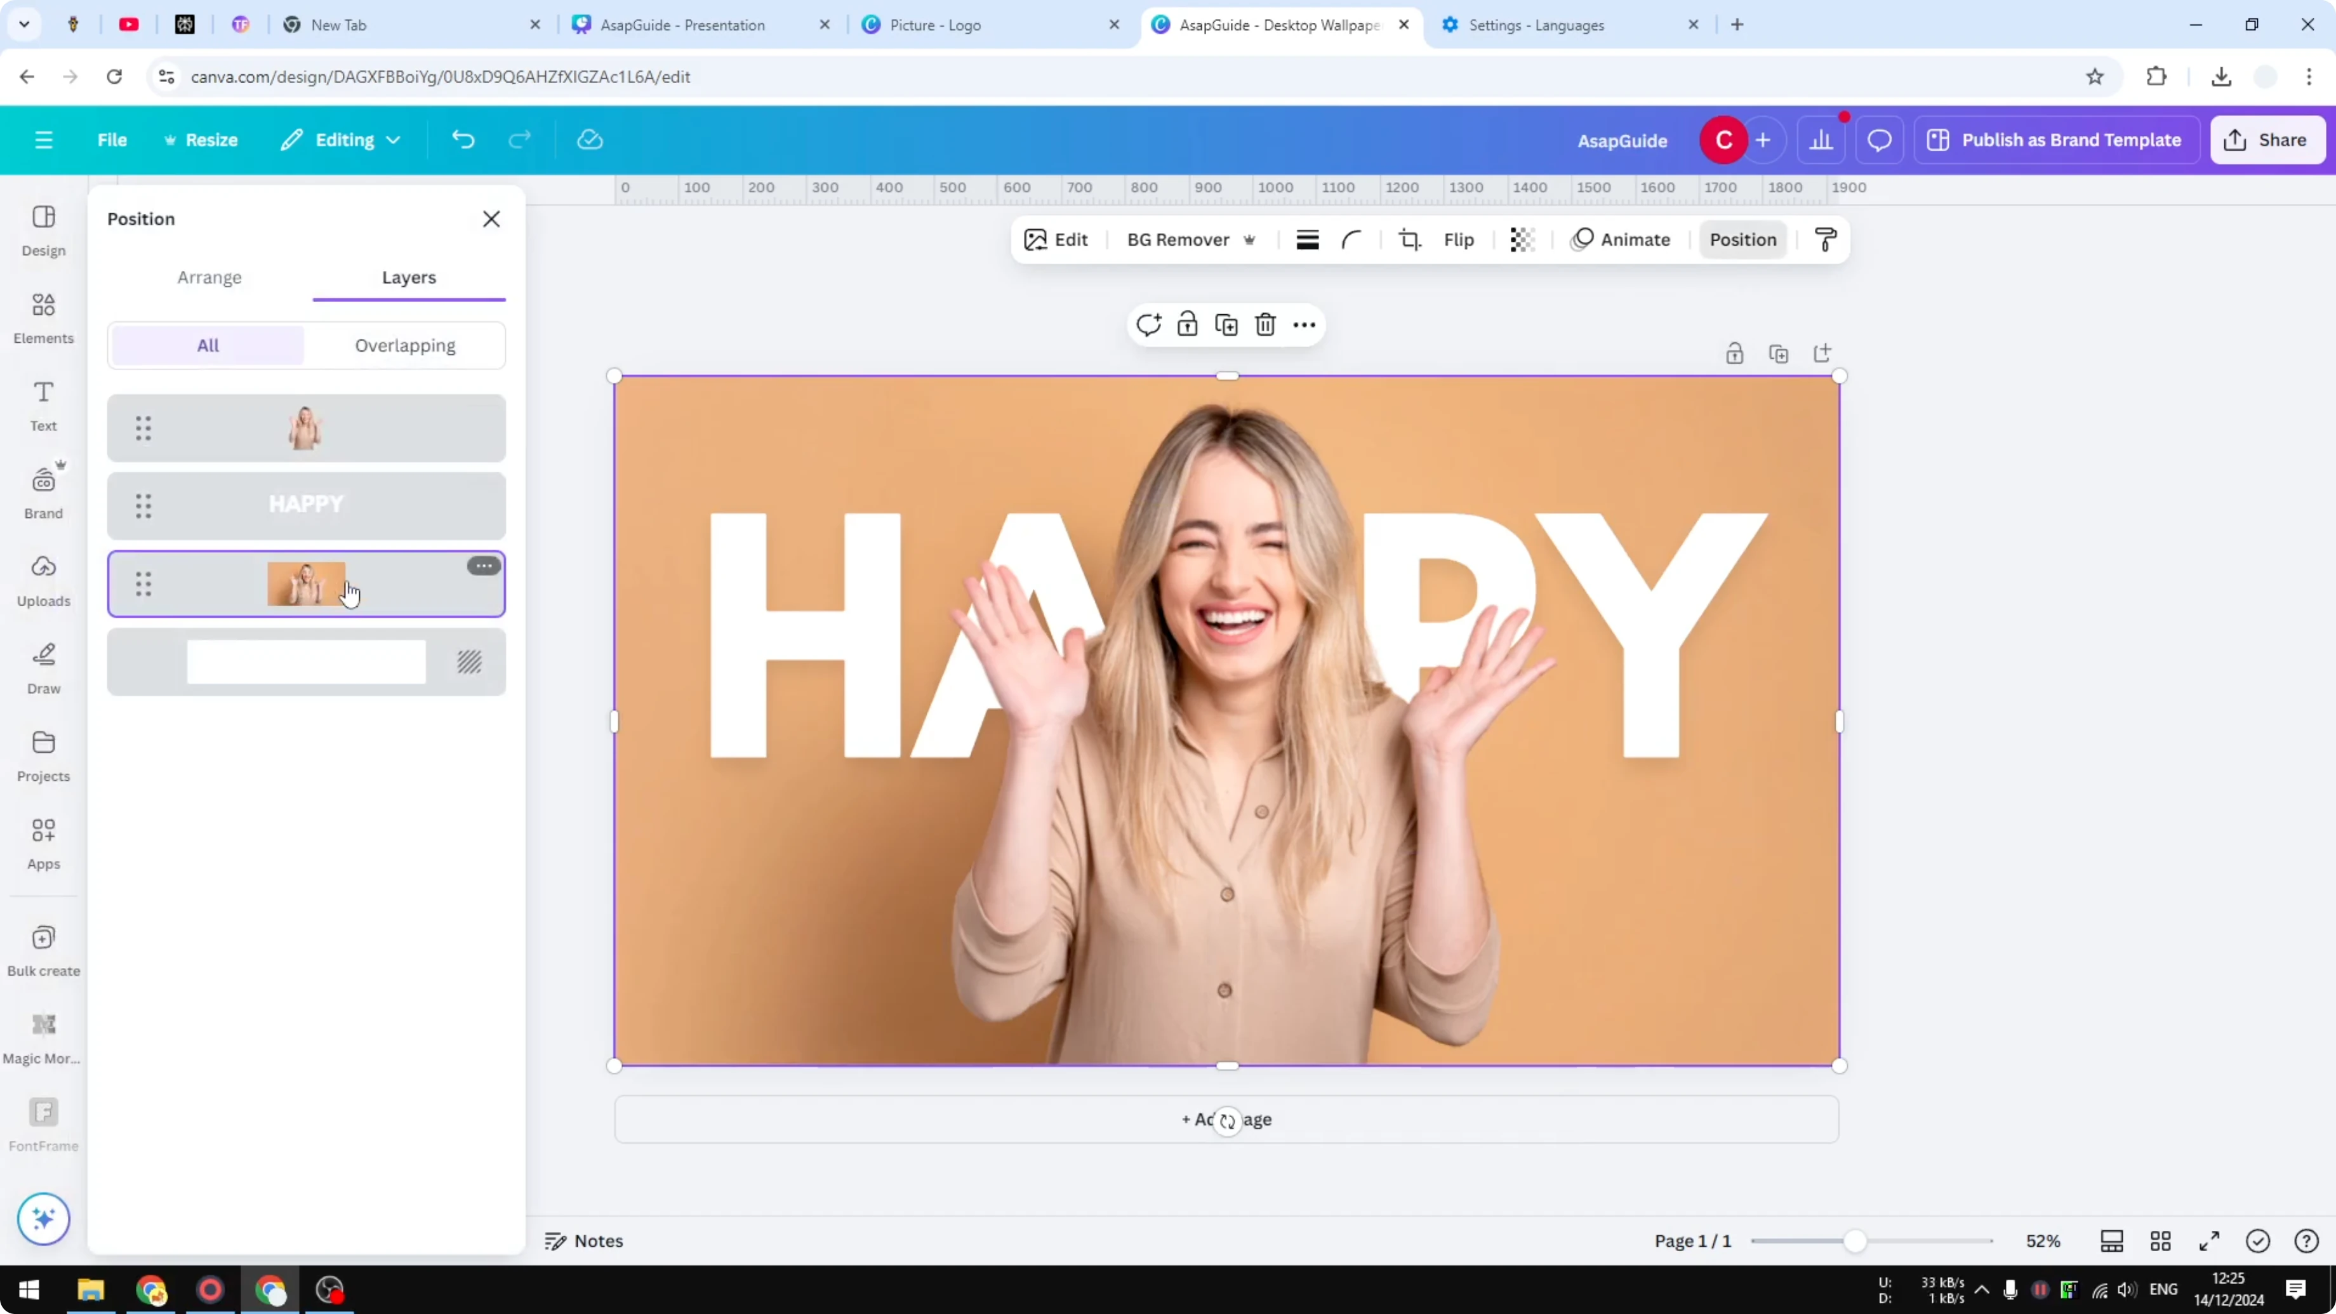Select the All layers filter
The height and width of the screenshot is (1314, 2336).
point(207,345)
